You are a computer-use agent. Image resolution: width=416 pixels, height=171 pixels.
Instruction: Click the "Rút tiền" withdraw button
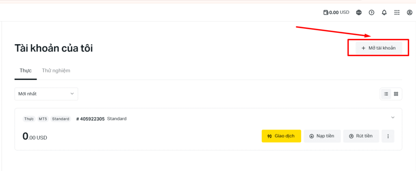click(x=361, y=136)
